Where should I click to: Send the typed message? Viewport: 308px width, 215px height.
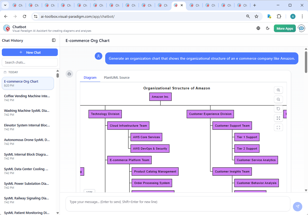click(297, 206)
